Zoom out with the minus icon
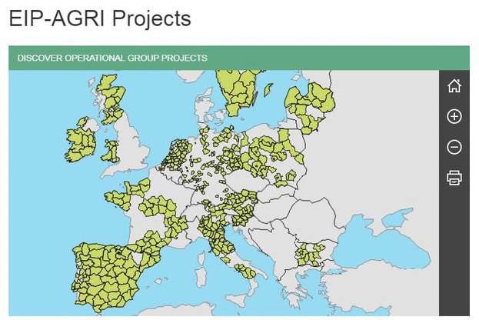 tap(454, 147)
